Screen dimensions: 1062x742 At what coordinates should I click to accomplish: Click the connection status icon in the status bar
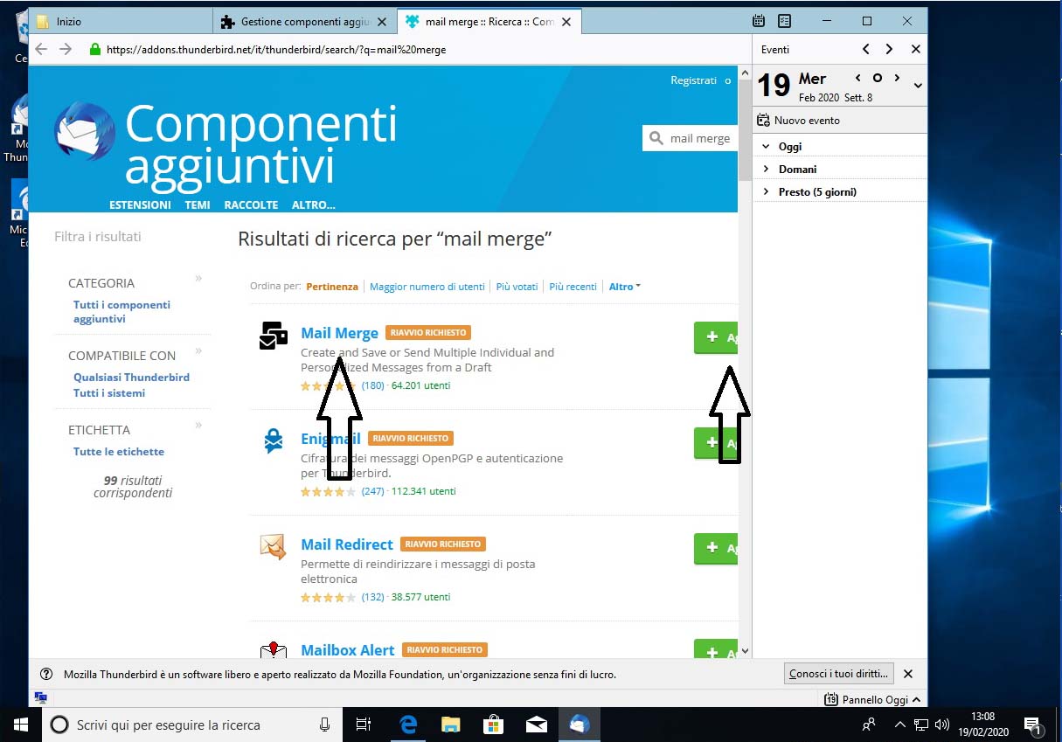coord(40,697)
